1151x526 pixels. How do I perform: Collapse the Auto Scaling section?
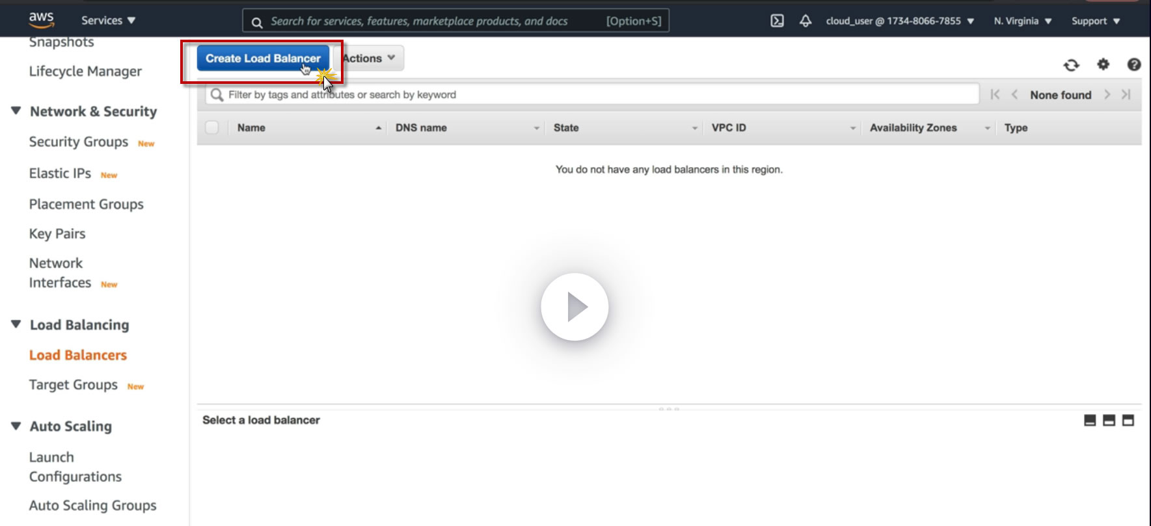[x=16, y=426]
